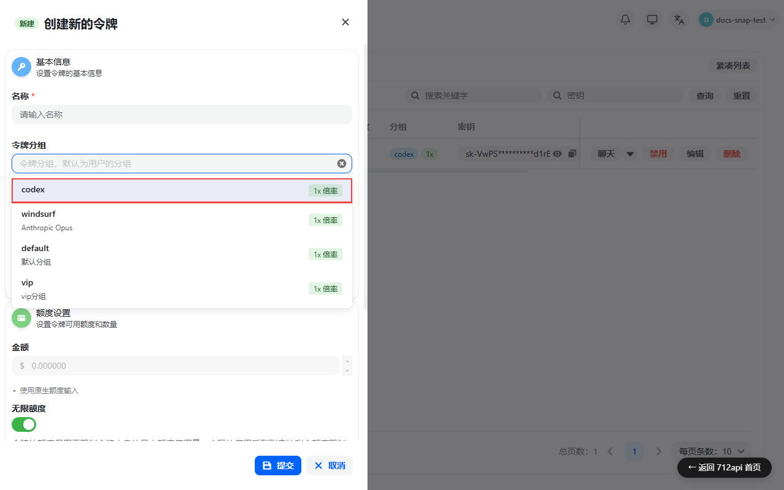The image size is (784, 490).
Task: Click the monitor display icon in header
Action: tap(652, 20)
